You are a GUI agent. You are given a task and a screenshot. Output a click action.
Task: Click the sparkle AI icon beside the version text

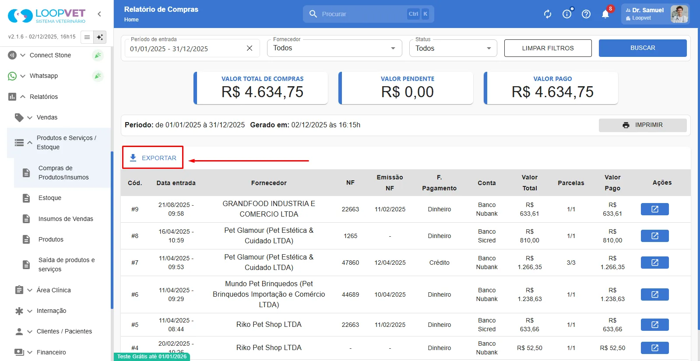point(100,37)
